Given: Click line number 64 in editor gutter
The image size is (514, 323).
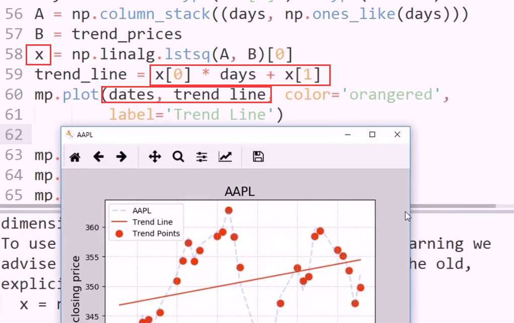Looking at the screenshot, I should (14, 175).
